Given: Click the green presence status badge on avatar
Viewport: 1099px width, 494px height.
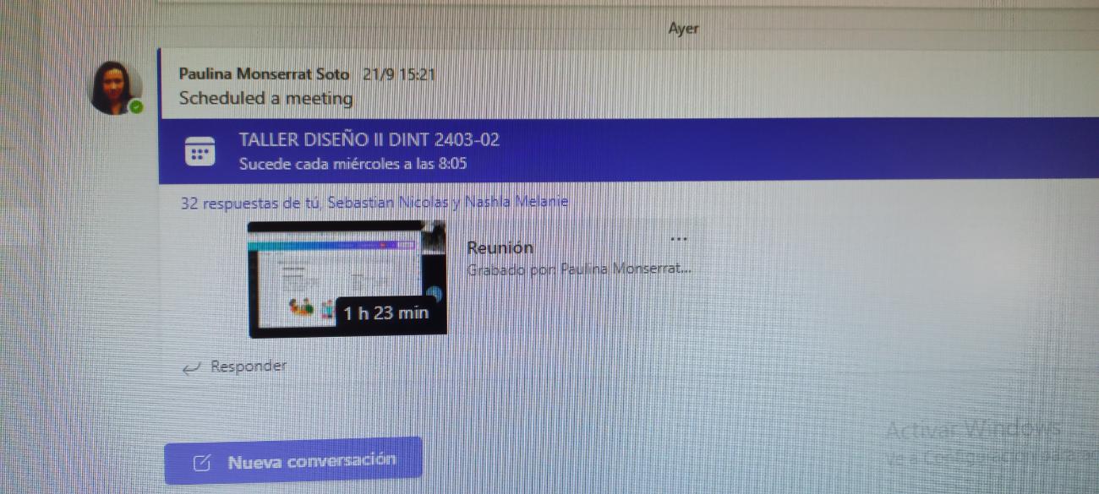Looking at the screenshot, I should (x=137, y=107).
